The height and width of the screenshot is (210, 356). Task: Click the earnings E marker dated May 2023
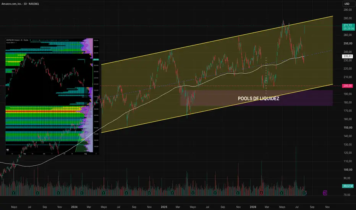13,193
